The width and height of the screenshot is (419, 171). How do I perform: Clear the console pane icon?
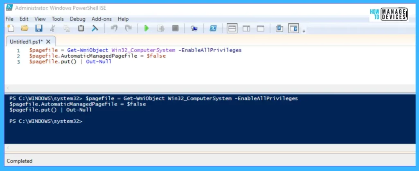(95, 28)
